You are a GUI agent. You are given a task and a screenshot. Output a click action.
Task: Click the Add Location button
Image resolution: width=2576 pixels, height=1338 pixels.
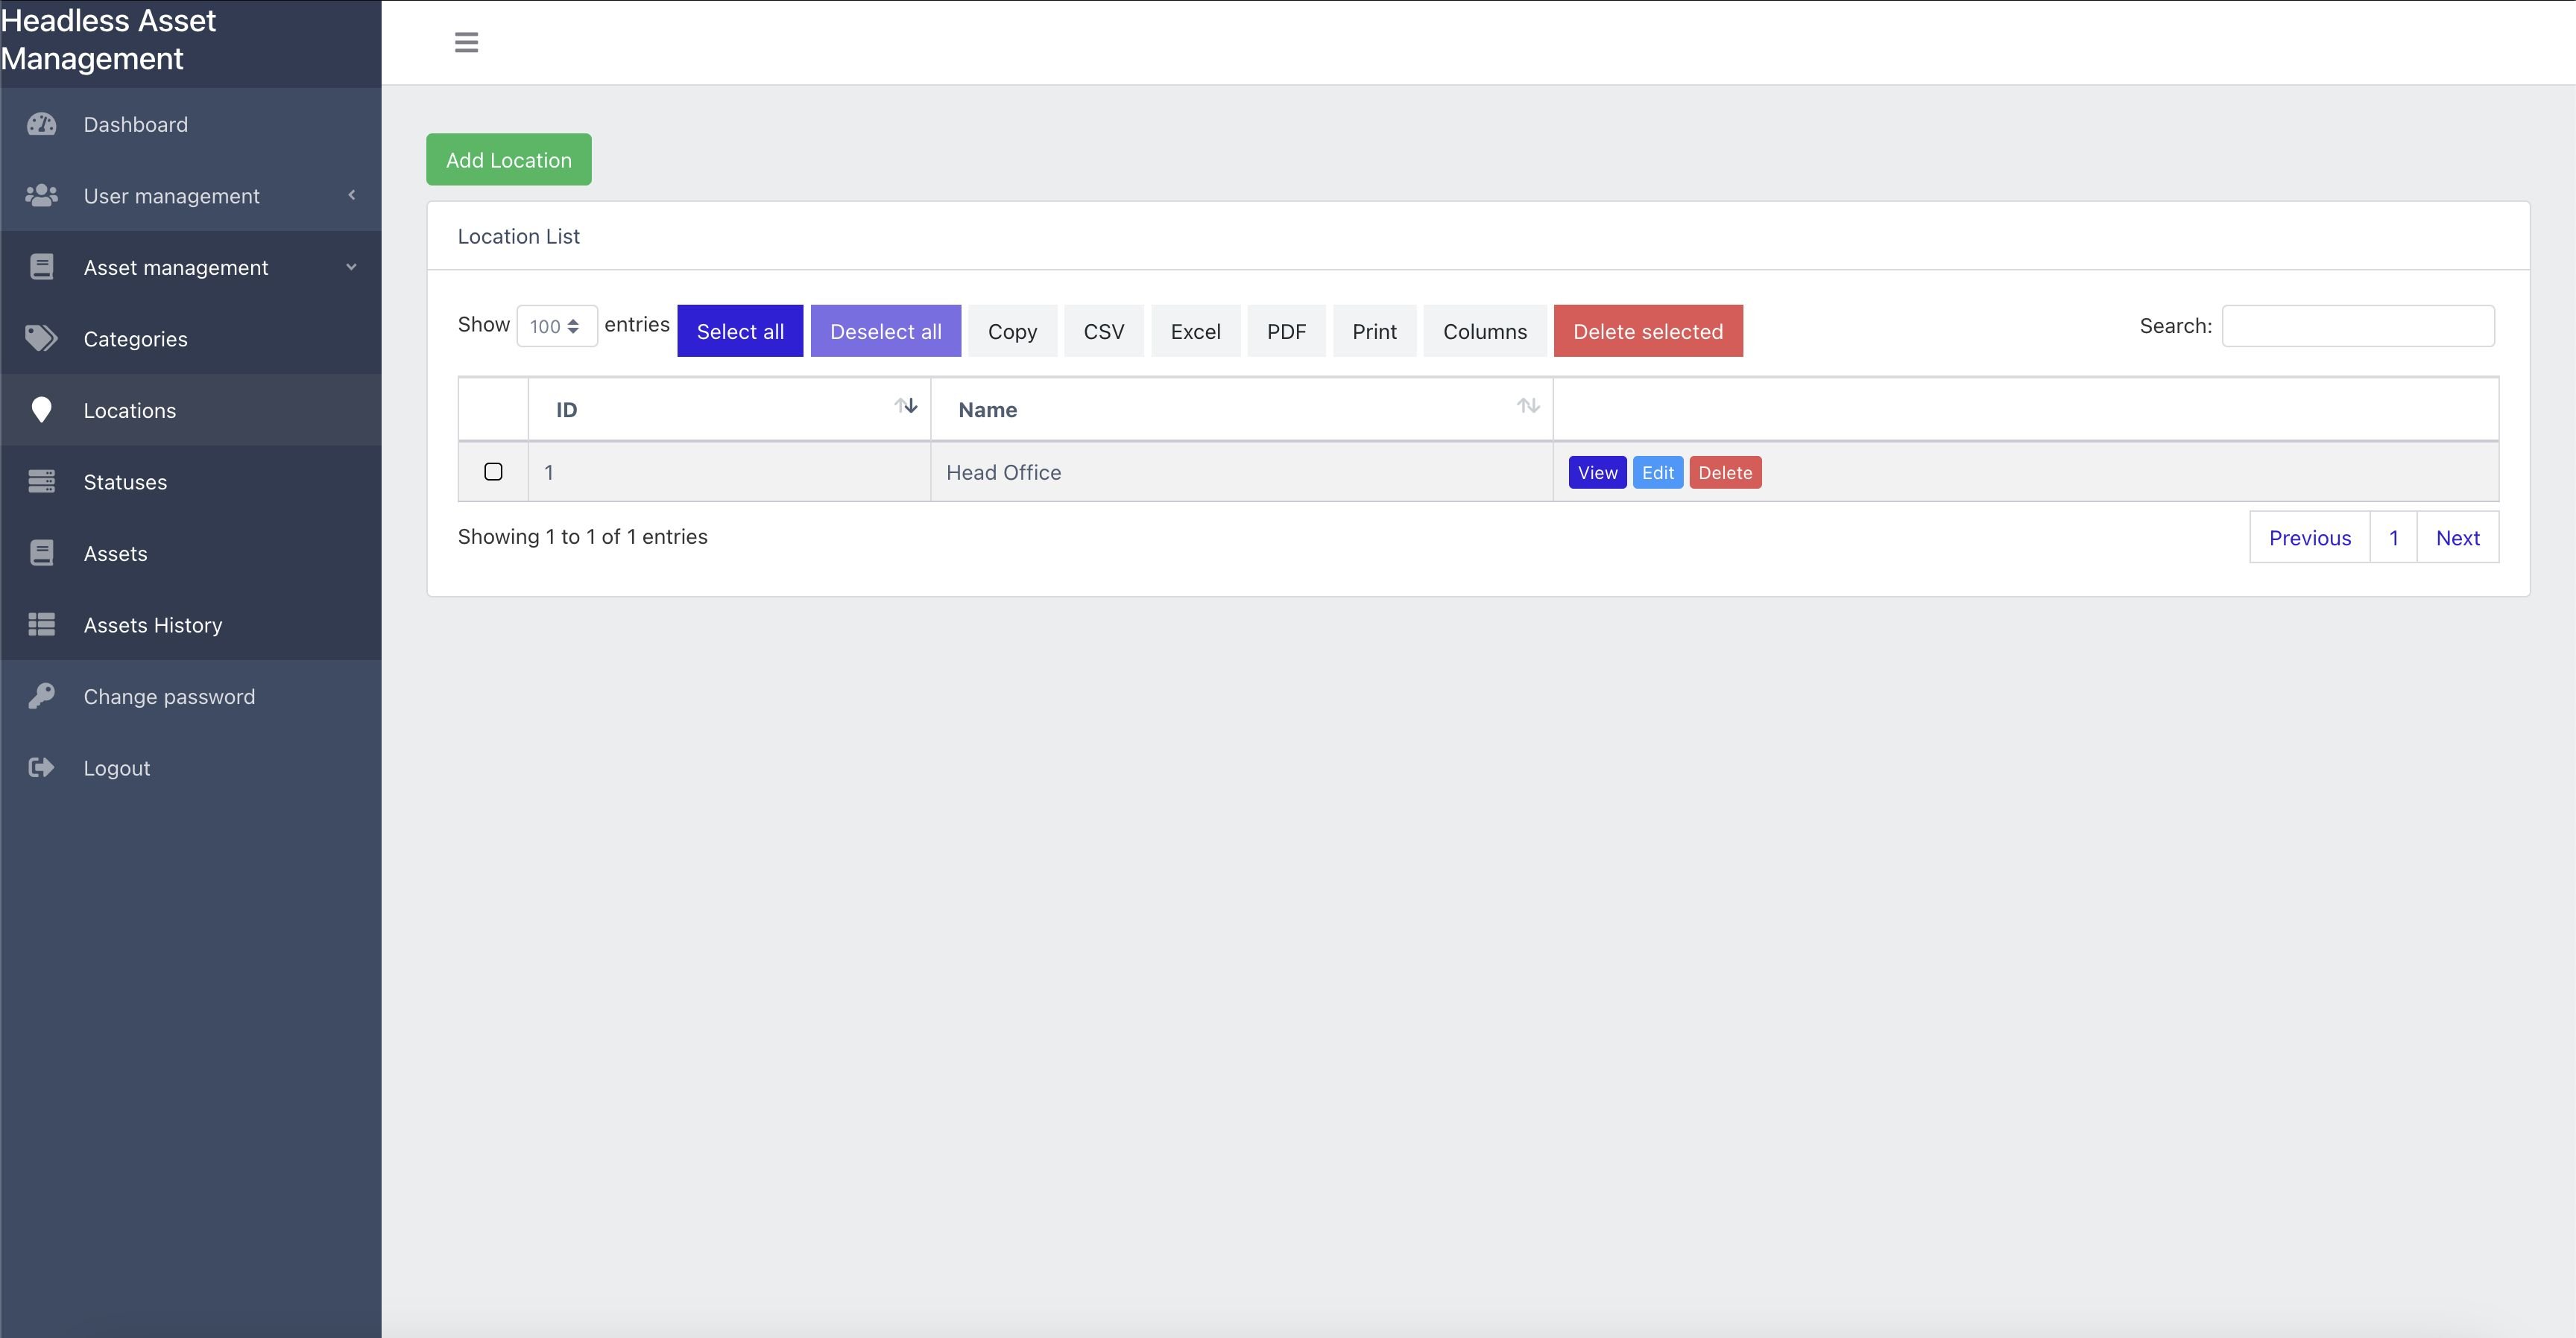pyautogui.click(x=508, y=160)
